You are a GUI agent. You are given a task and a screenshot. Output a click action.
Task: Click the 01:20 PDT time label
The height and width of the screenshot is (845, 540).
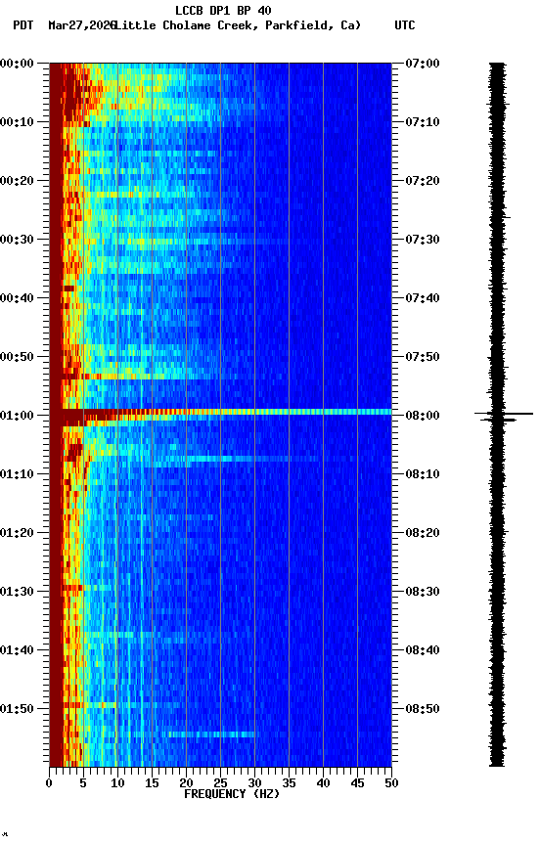(17, 533)
